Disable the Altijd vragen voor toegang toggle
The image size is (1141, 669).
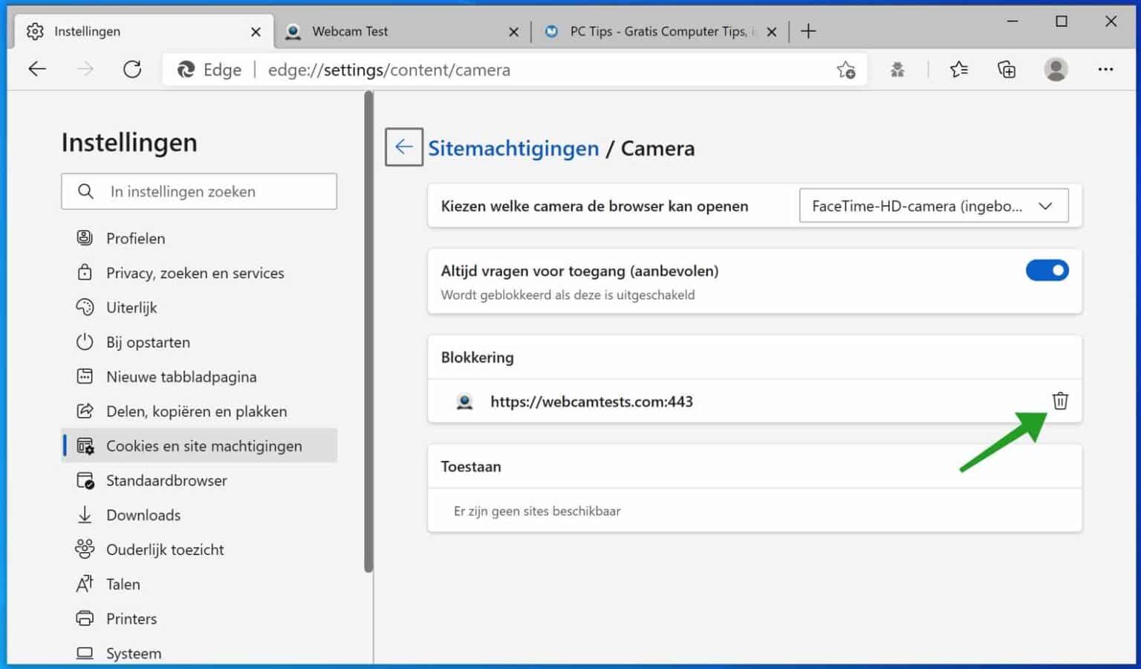(1047, 271)
